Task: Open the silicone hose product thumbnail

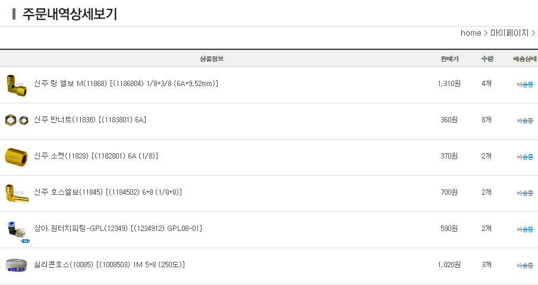Action: [16, 265]
